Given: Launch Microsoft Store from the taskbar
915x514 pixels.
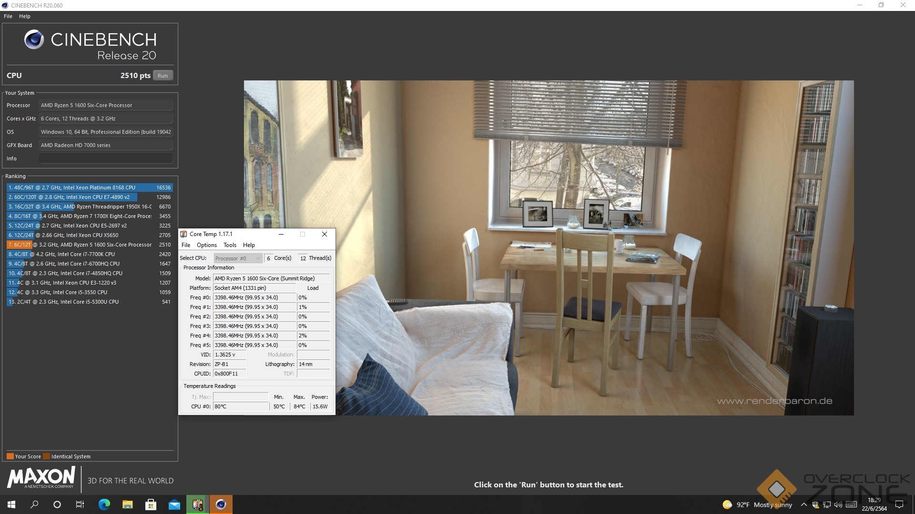Looking at the screenshot, I should tap(151, 504).
